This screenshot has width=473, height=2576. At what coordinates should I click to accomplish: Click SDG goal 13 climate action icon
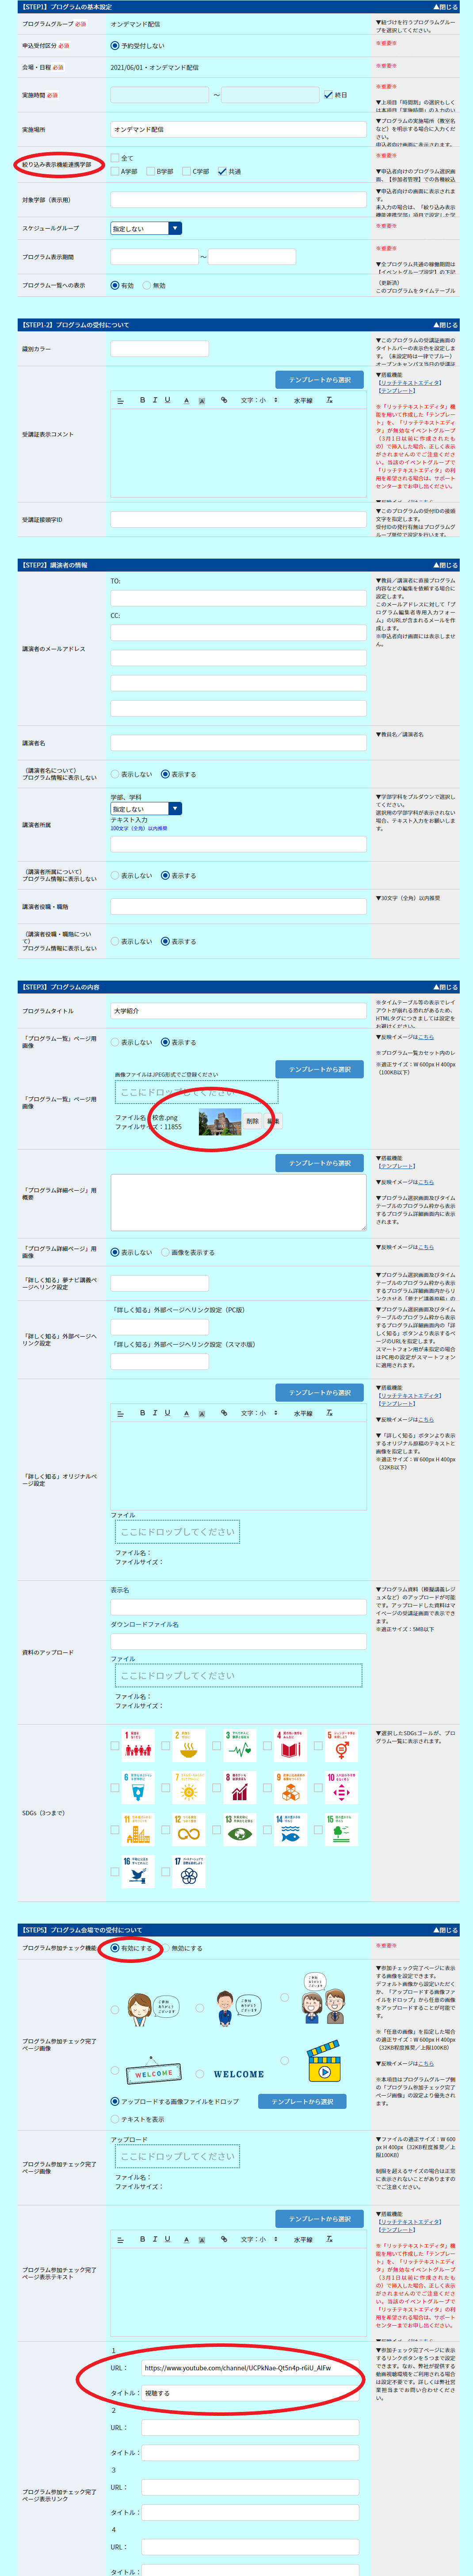240,1830
